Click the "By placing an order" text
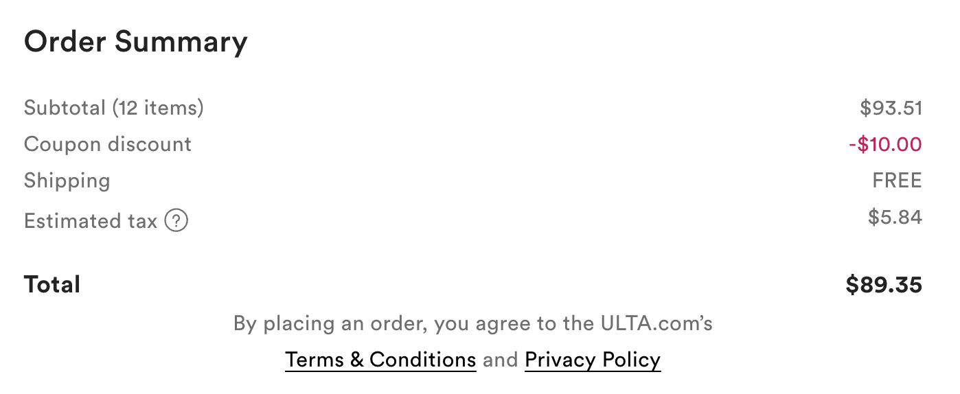 pyautogui.click(x=330, y=323)
